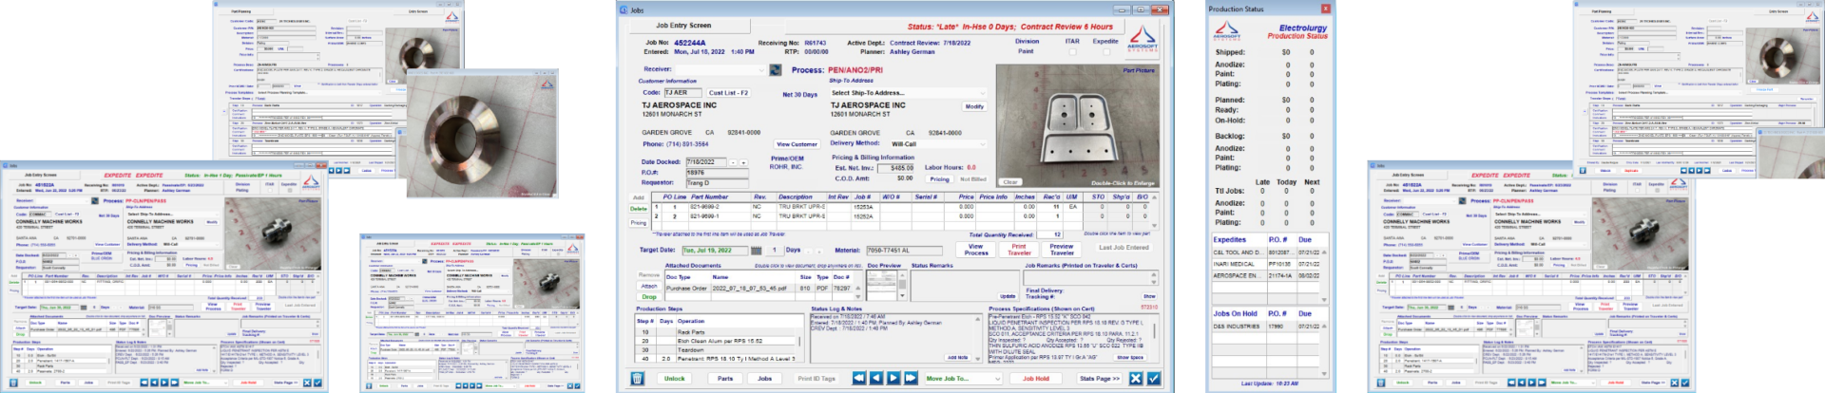This screenshot has width=1825, height=393.
Task: Click the Show Specs button
Action: click(x=1130, y=357)
